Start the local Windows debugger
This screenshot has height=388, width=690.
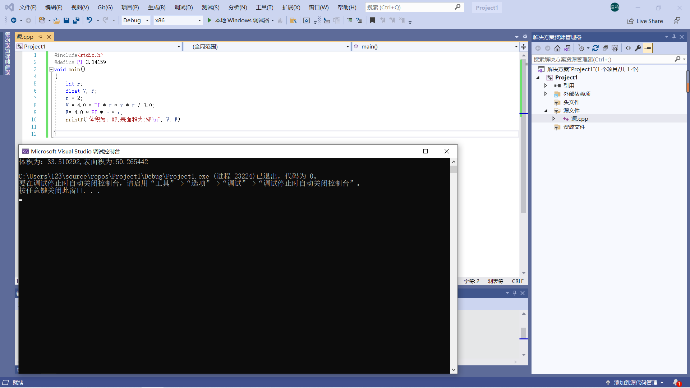coord(210,20)
